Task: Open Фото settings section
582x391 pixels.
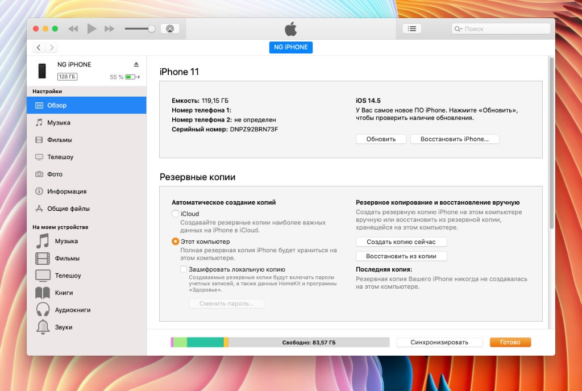Action: pos(86,174)
